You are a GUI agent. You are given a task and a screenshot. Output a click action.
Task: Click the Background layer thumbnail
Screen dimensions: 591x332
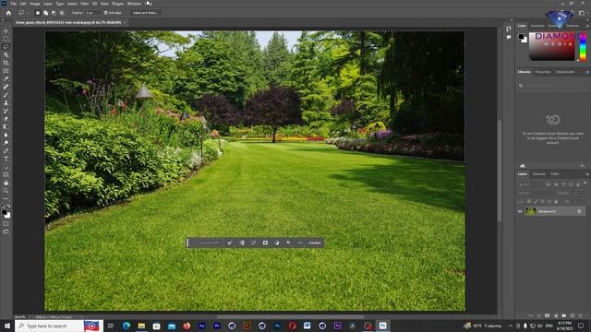530,211
